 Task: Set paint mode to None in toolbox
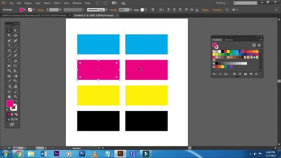pyautogui.click(x=16, y=114)
